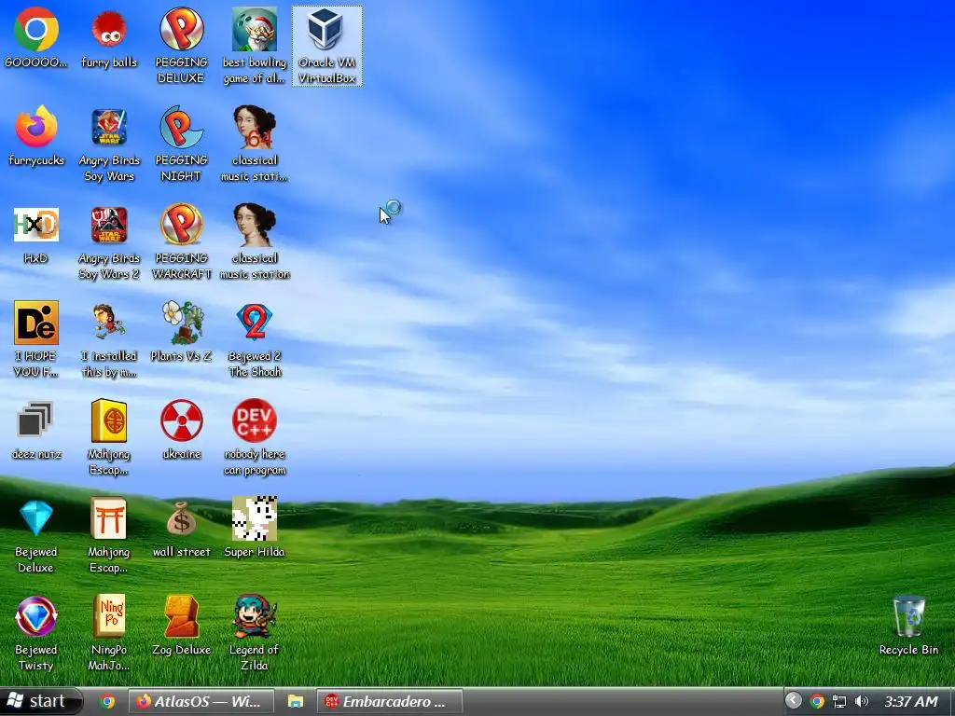This screenshot has width=955, height=716.
Task: Click the Chrome quick launch taskbar icon
Action: (108, 701)
